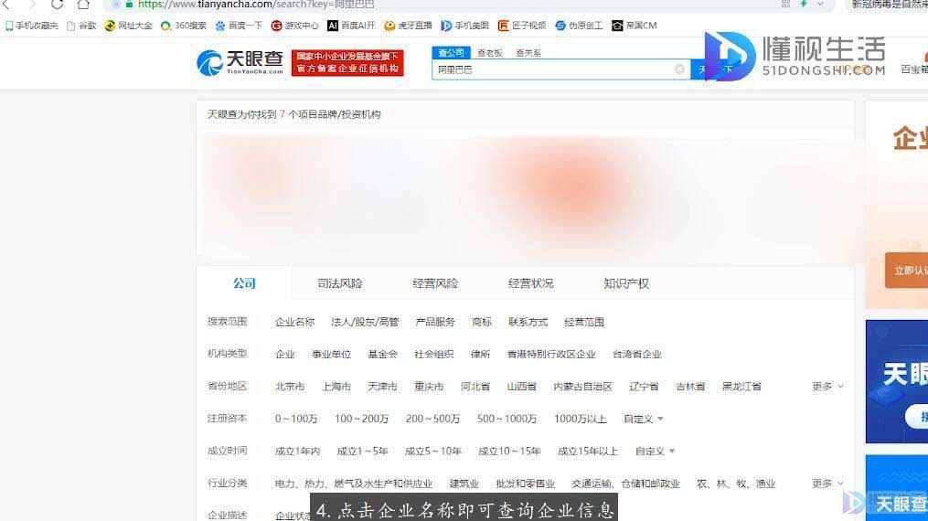Select 台湾省企业 institution type
The width and height of the screenshot is (928, 521).
(x=637, y=355)
